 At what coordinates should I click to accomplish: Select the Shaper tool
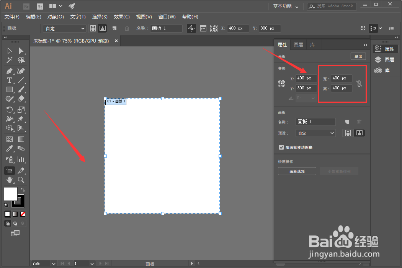[10, 99]
